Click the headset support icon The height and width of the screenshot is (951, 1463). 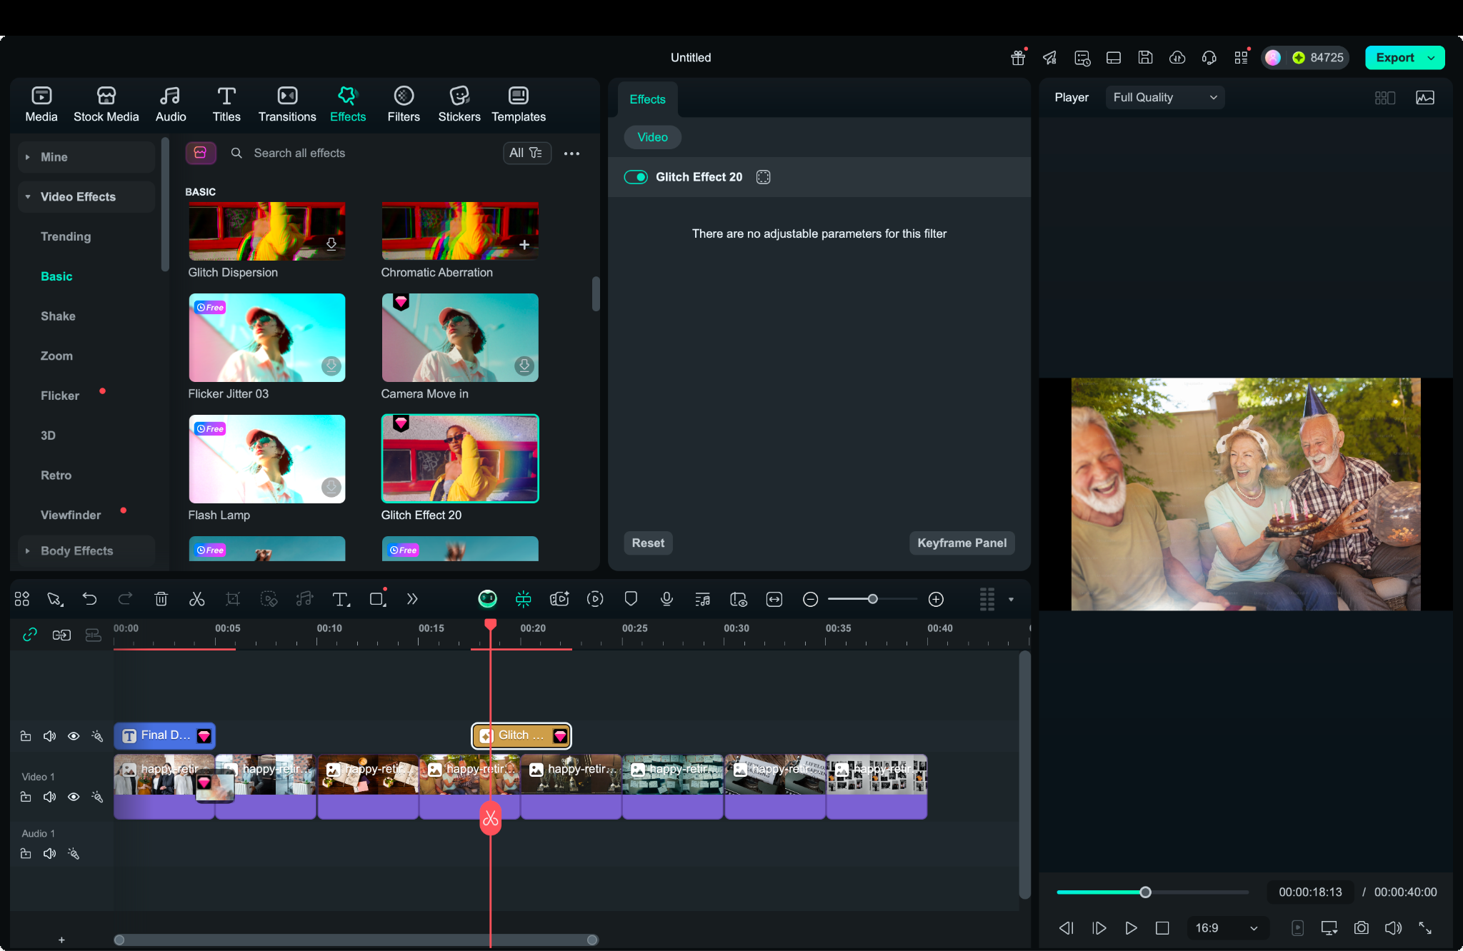point(1209,58)
